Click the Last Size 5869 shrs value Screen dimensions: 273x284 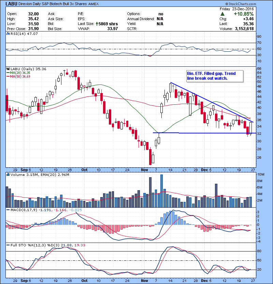pyautogui.click(x=108, y=24)
